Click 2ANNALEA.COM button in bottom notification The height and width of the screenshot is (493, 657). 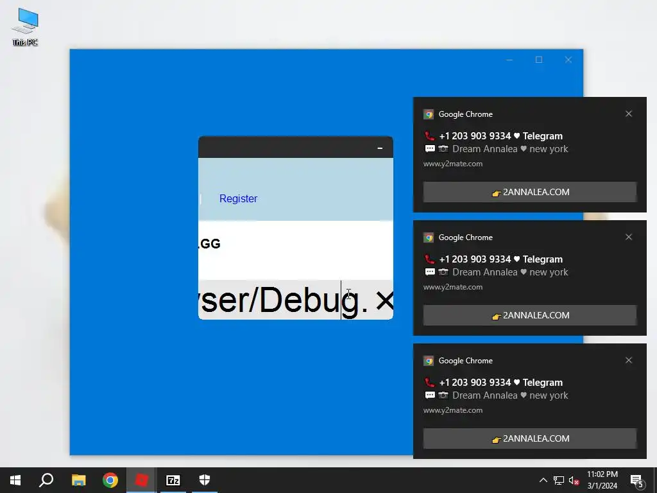[529, 438]
